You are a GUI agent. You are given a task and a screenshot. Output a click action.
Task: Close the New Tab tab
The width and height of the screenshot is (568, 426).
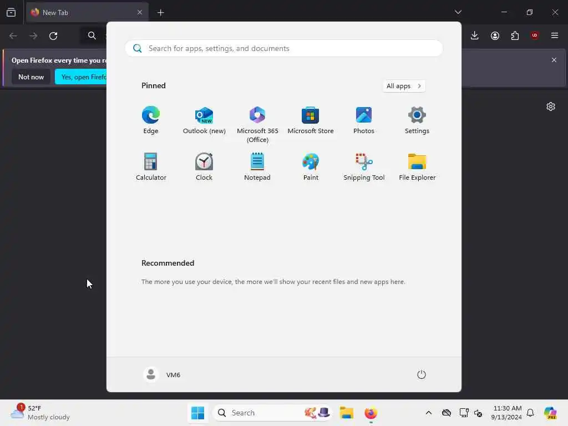tap(140, 12)
